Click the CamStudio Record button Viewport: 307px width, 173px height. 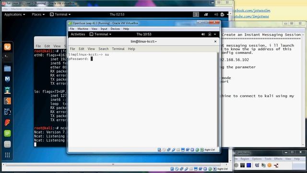click(236, 165)
